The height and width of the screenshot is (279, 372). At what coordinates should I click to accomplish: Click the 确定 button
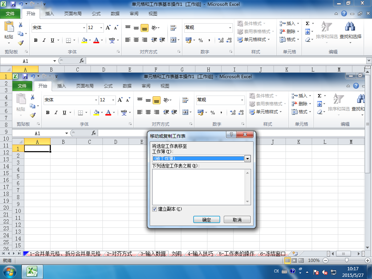pos(207,220)
